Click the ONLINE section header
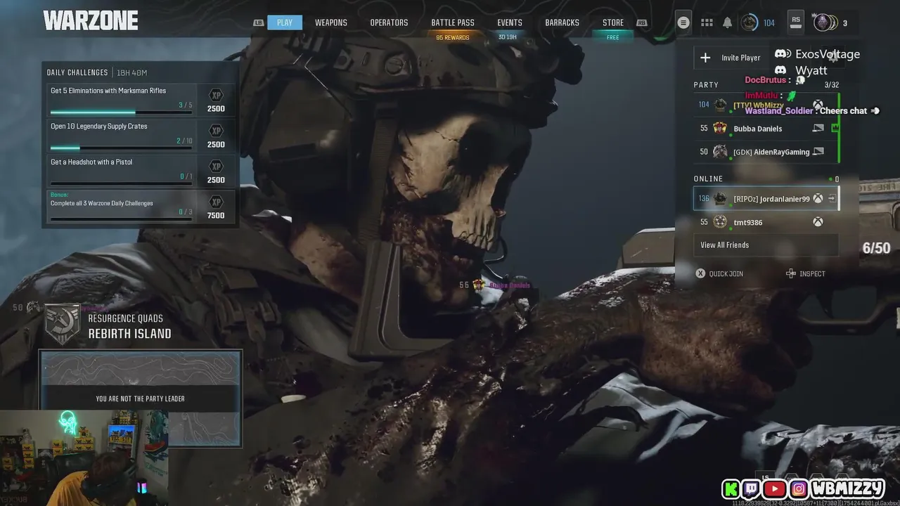The width and height of the screenshot is (900, 506). click(x=708, y=179)
